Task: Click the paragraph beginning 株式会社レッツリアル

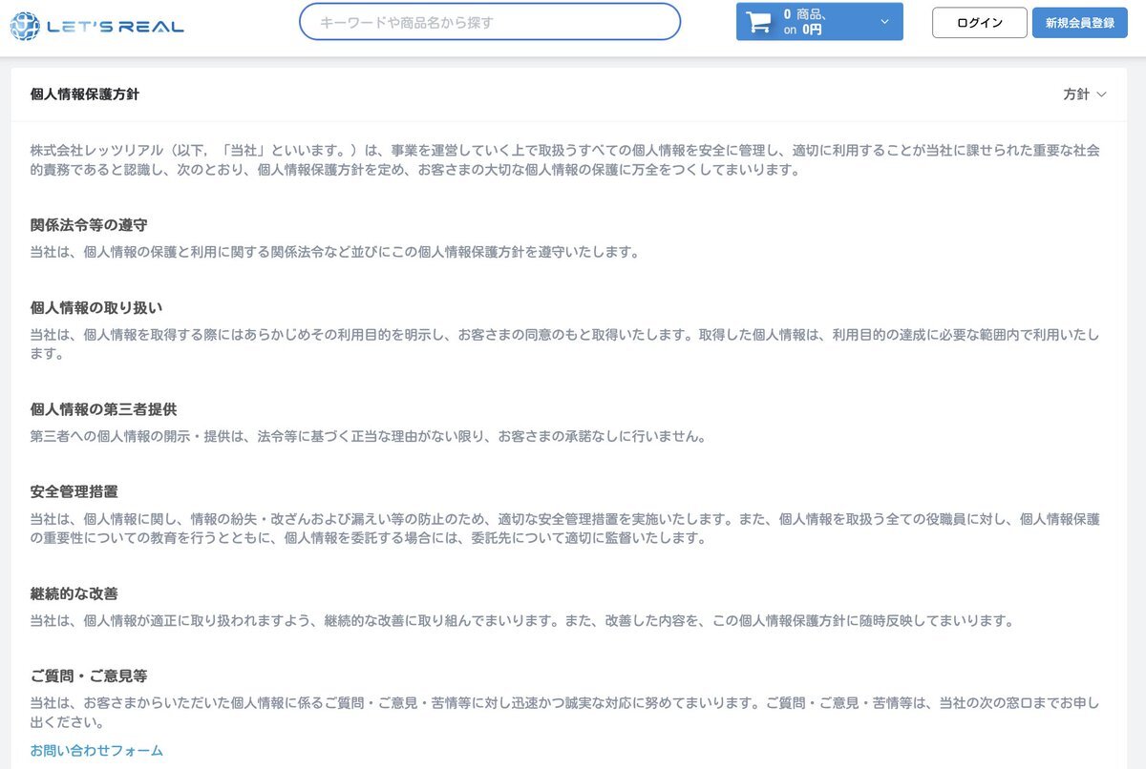Action: pyautogui.click(x=564, y=160)
